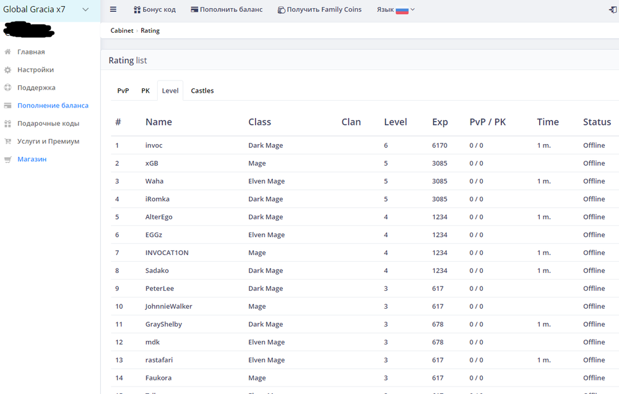Screen dimensions: 619x394
Task: Click the basket icon beside Магазин
Action: pyautogui.click(x=8, y=160)
